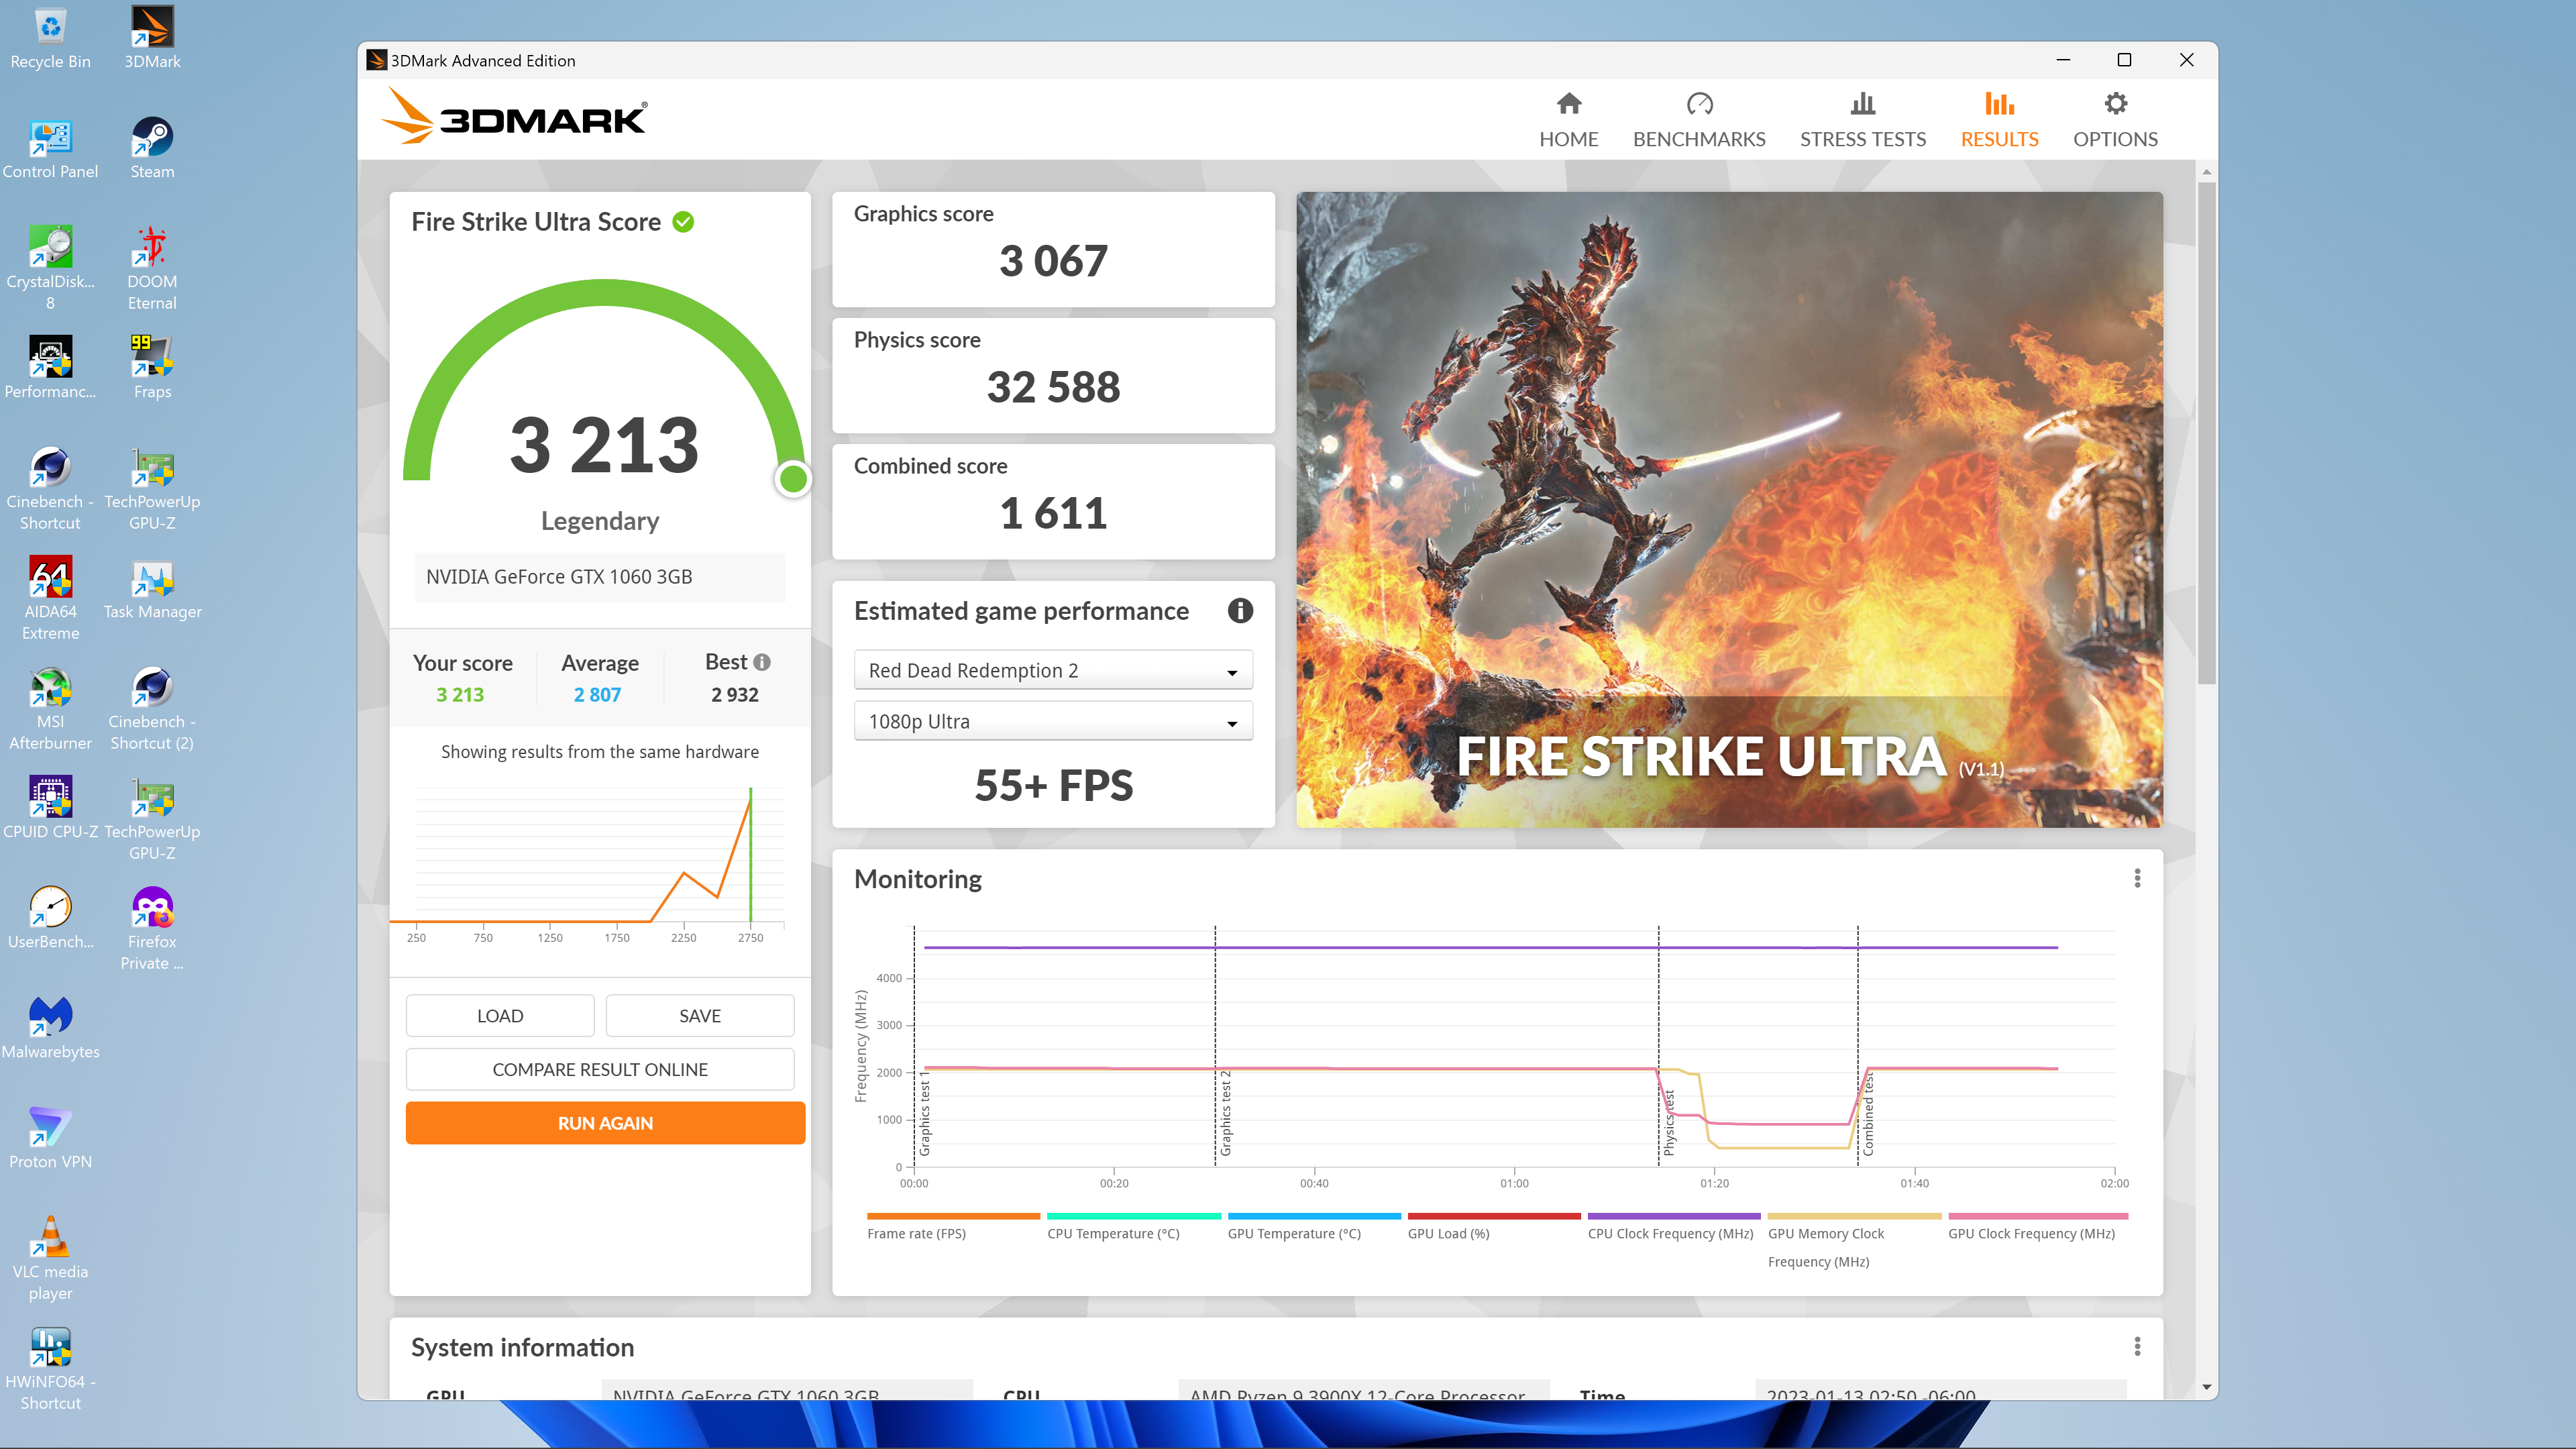Select the VLC media player desktop icon
Viewport: 2576px width, 1449px height.
(x=50, y=1258)
